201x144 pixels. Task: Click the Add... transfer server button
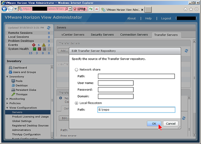pyautogui.click(x=63, y=51)
